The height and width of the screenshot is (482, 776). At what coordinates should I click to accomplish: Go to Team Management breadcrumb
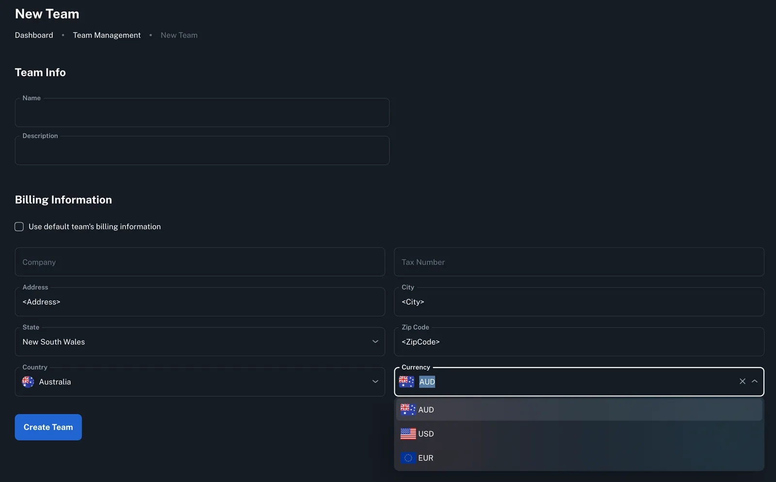107,35
